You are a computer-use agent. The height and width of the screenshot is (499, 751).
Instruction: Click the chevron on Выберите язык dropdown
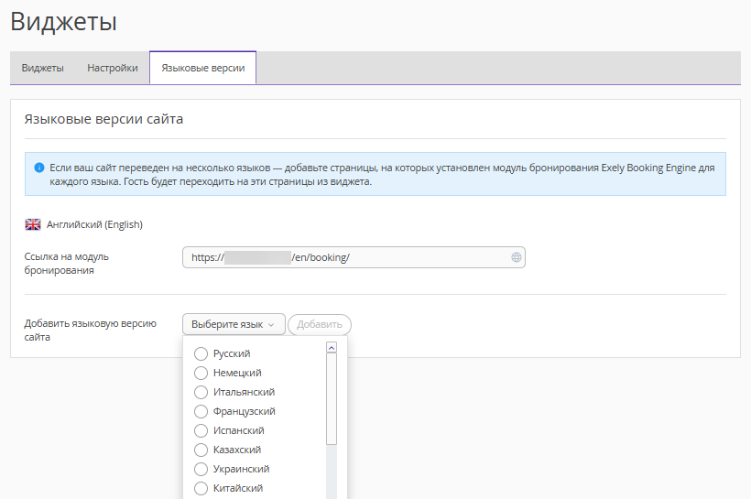tap(271, 325)
